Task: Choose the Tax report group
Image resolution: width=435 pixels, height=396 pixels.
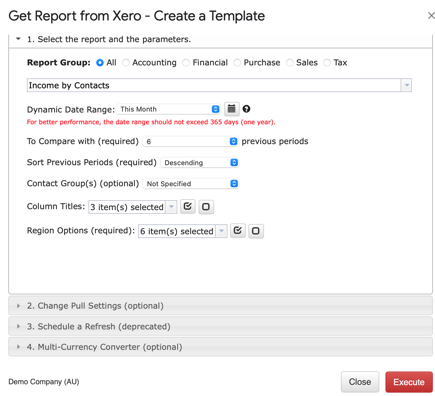Action: coord(327,63)
